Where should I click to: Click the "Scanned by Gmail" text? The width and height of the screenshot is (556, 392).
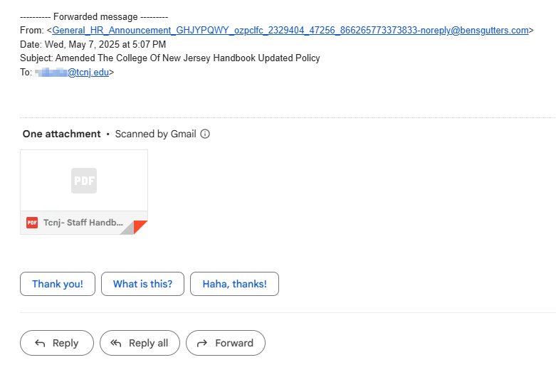[155, 134]
